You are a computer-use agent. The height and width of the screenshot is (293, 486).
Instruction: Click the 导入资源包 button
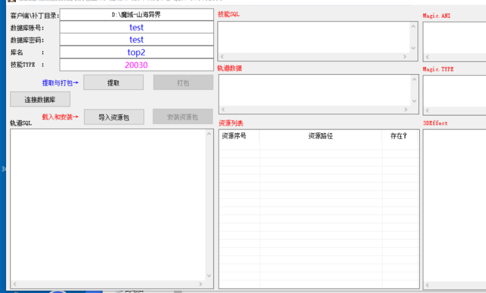pyautogui.click(x=114, y=117)
